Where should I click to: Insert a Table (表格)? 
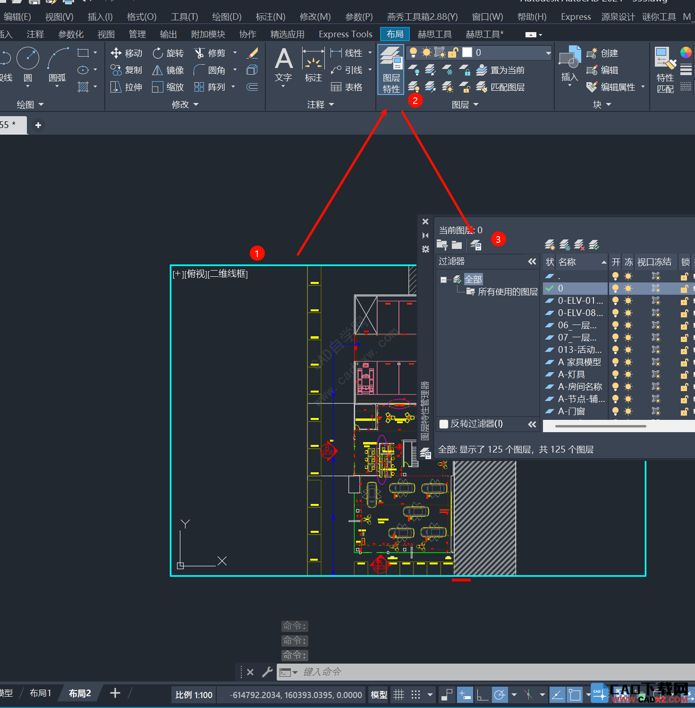(x=347, y=87)
